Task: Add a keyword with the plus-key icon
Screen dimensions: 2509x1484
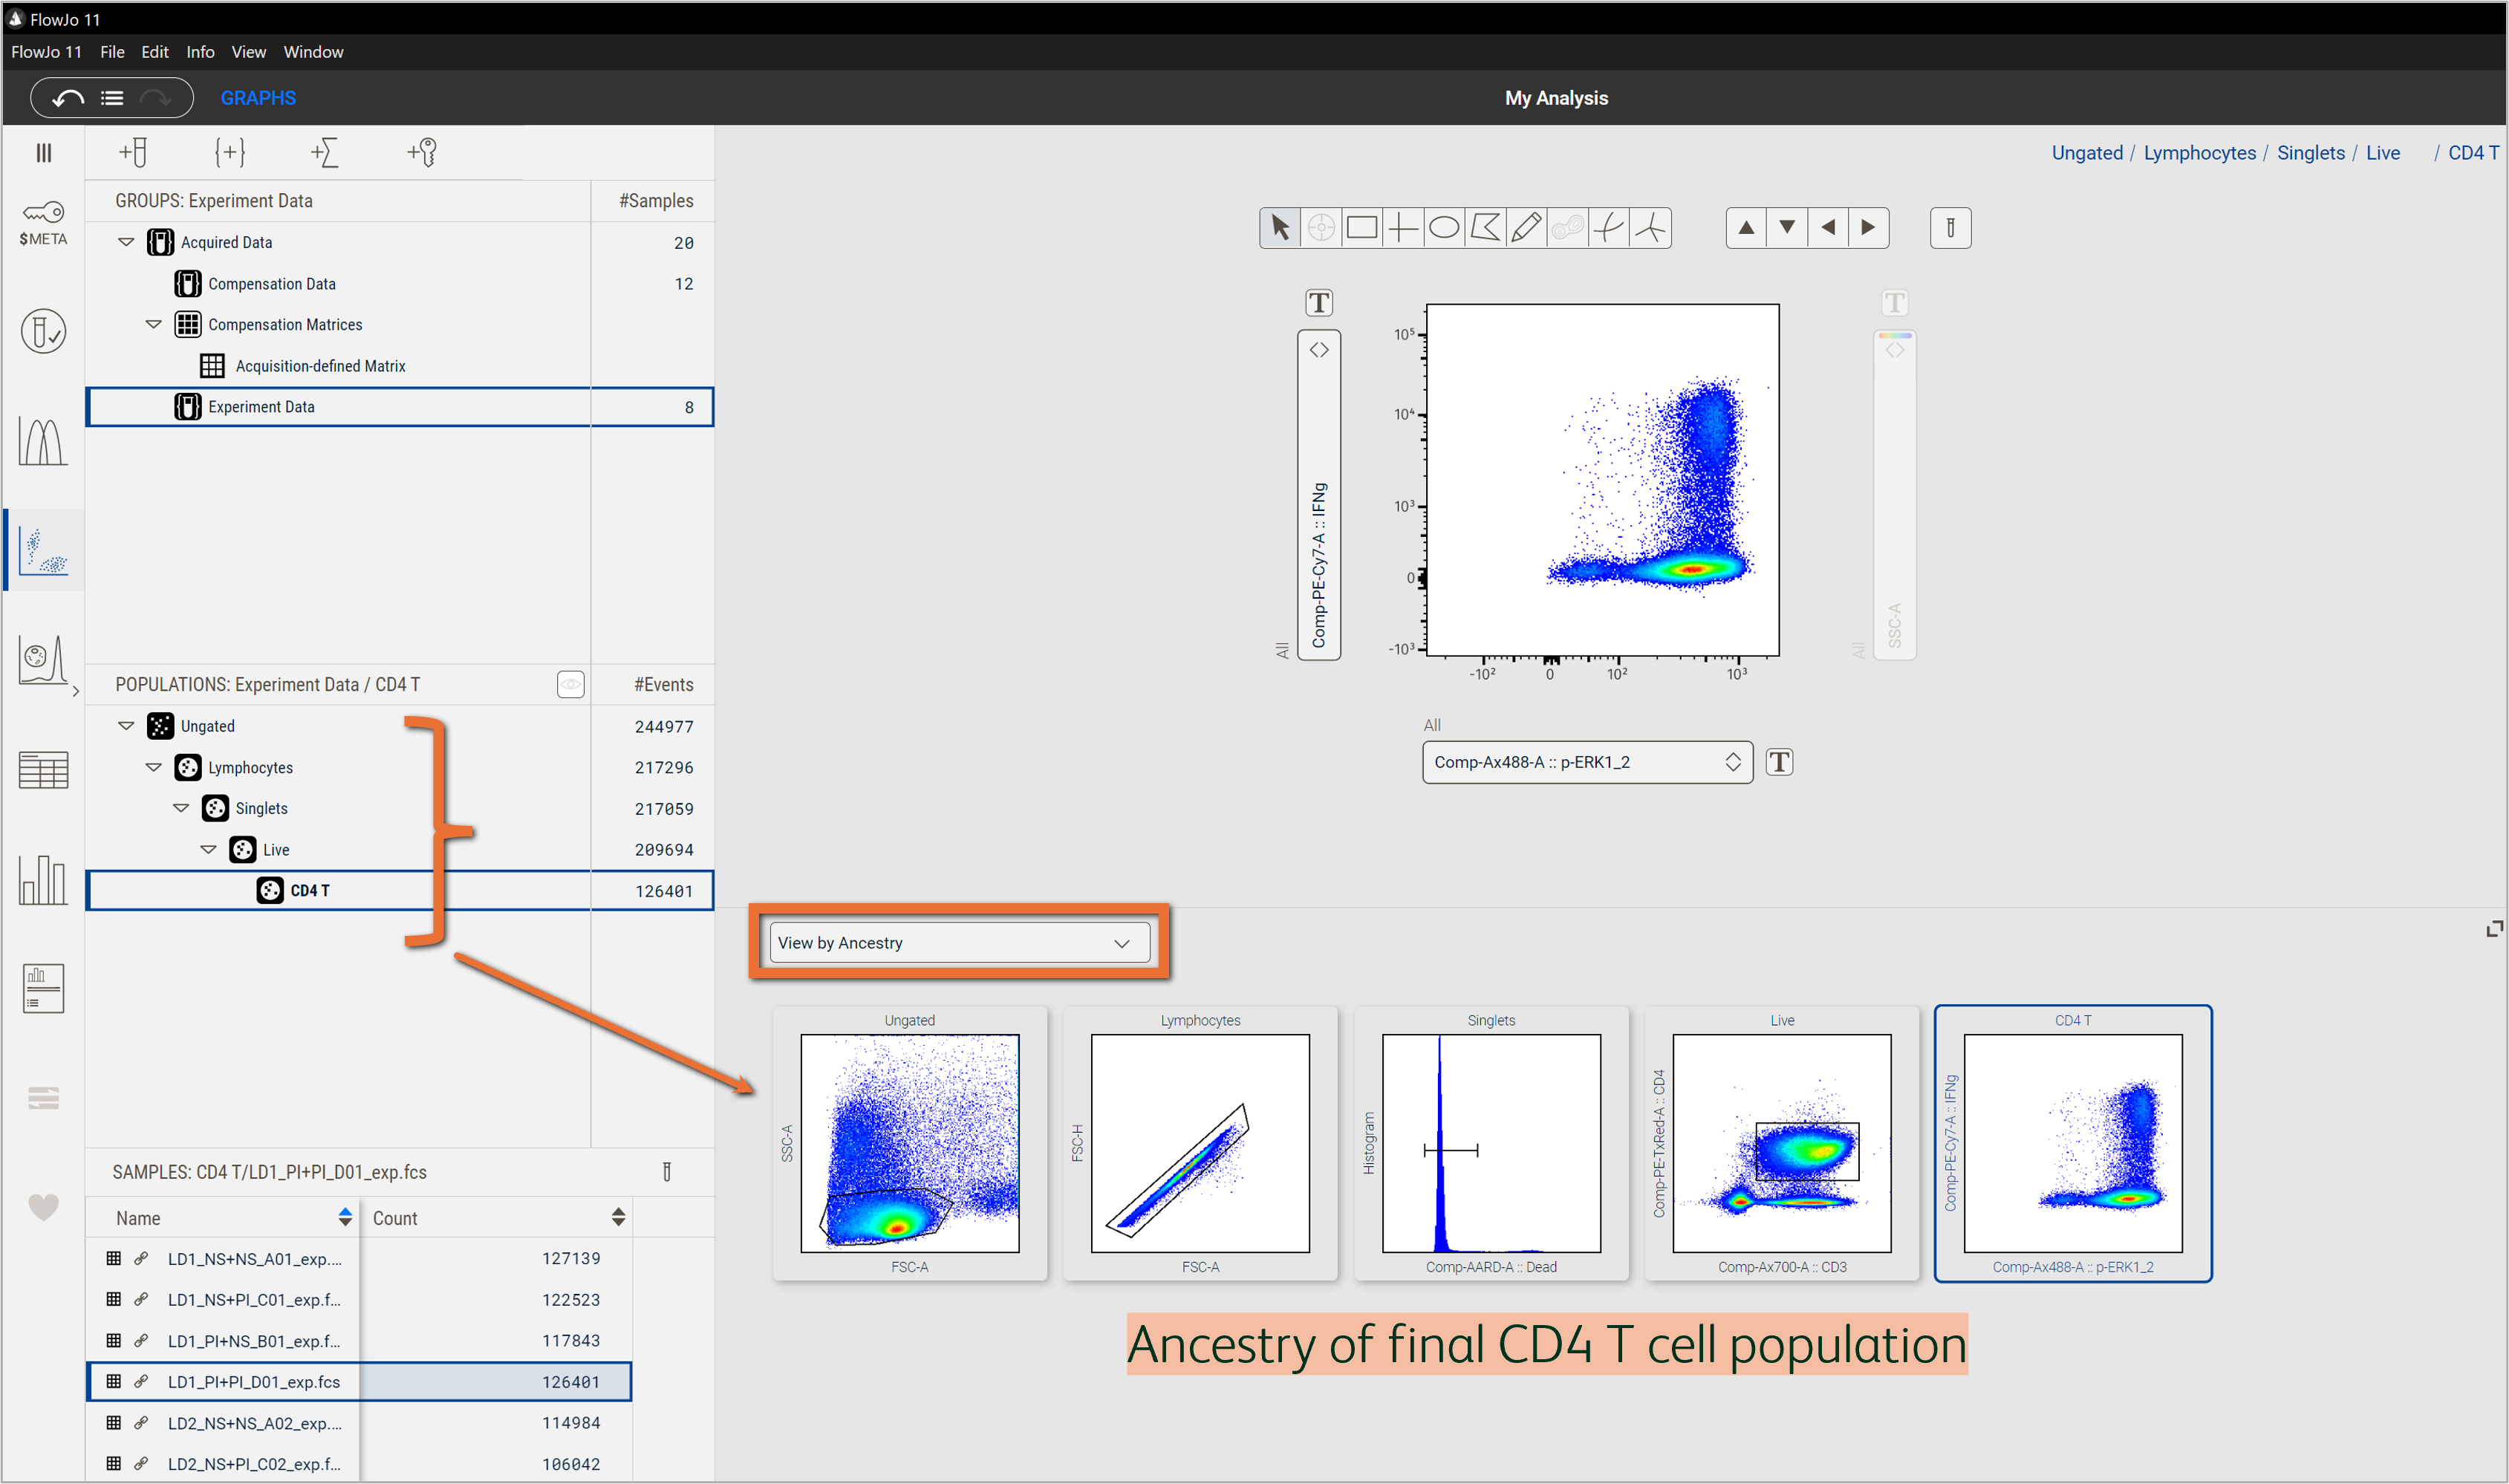Action: pyautogui.click(x=422, y=152)
